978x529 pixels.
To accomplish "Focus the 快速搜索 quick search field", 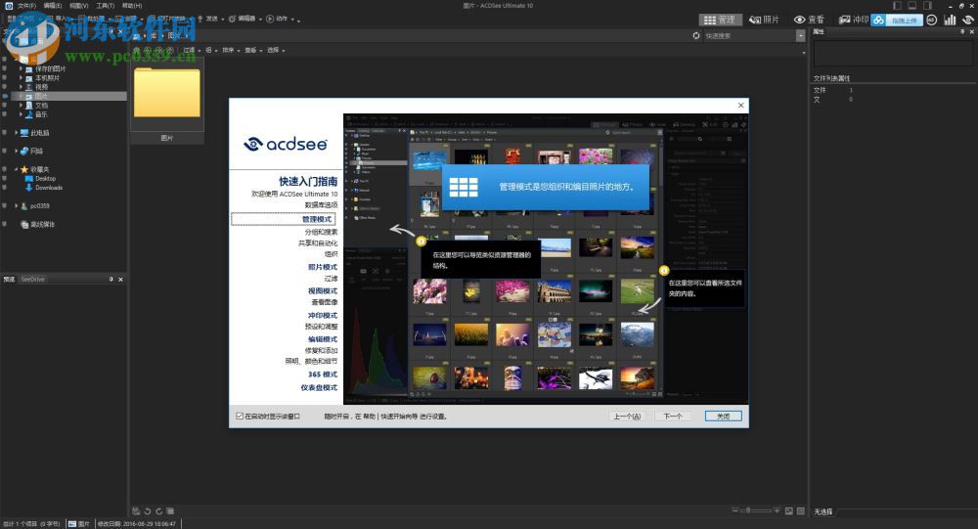I will coord(749,36).
